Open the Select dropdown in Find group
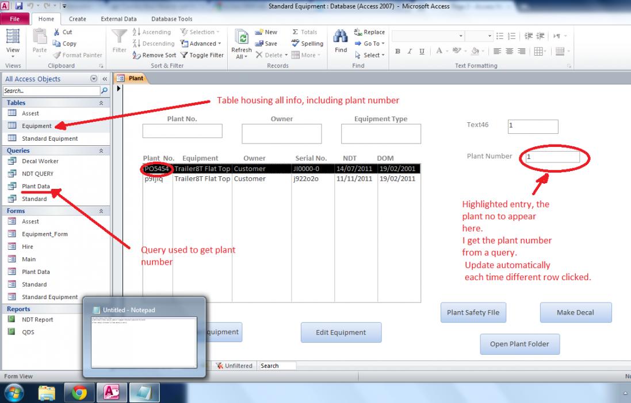631x403 pixels. click(x=370, y=55)
